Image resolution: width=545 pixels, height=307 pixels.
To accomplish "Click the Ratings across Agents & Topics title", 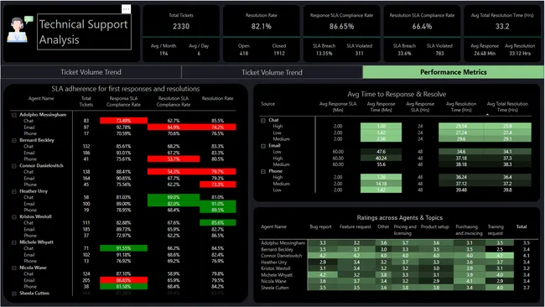I will pyautogui.click(x=400, y=217).
